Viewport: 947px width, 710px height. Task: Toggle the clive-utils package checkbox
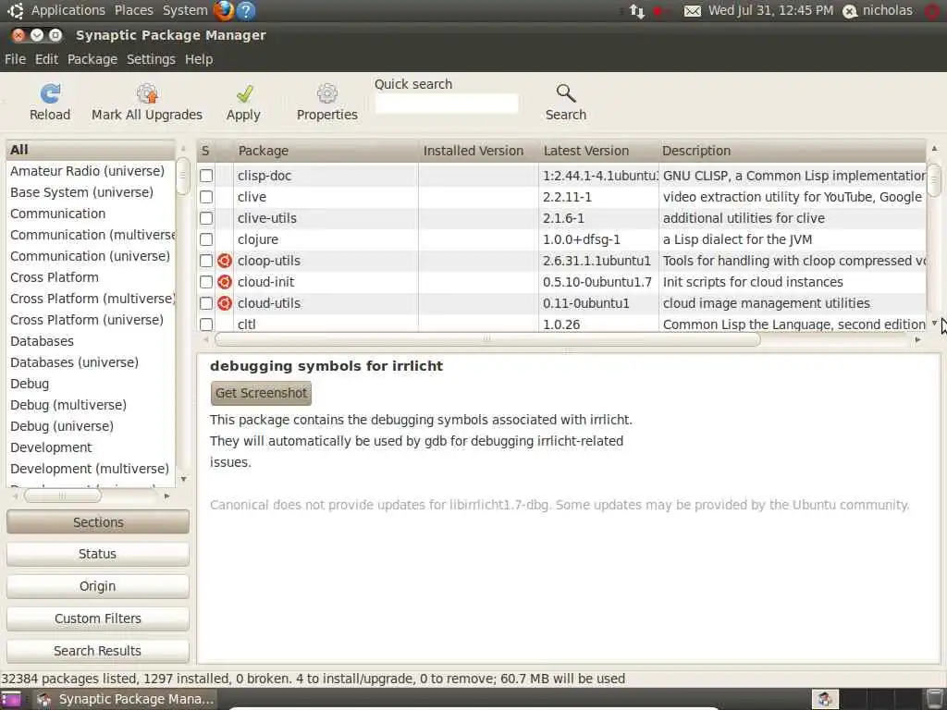[206, 218]
